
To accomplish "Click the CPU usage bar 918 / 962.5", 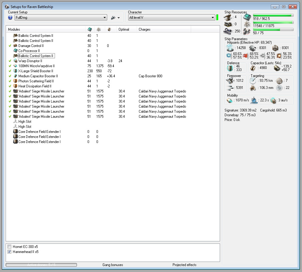I will [273, 15].
